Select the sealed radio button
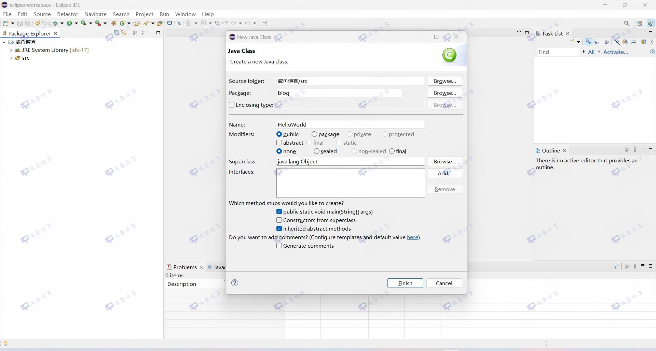Viewport: 656px width, 351px height. coord(317,151)
